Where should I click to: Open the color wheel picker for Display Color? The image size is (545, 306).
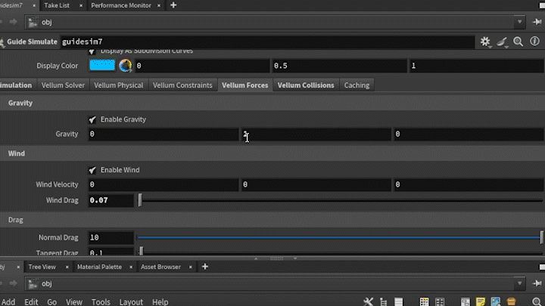click(x=125, y=66)
